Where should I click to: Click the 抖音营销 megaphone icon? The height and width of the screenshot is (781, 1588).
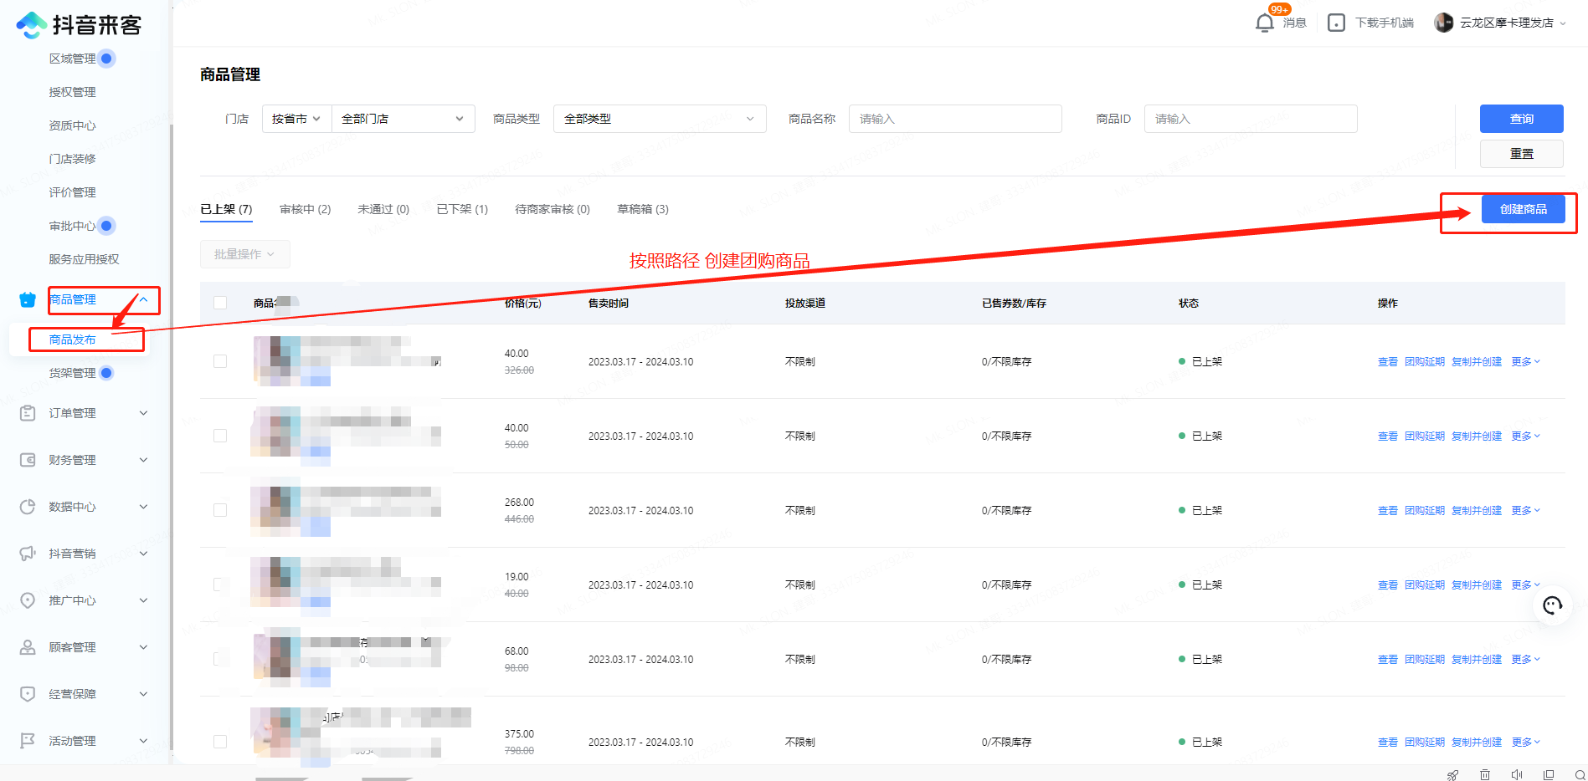pos(28,554)
